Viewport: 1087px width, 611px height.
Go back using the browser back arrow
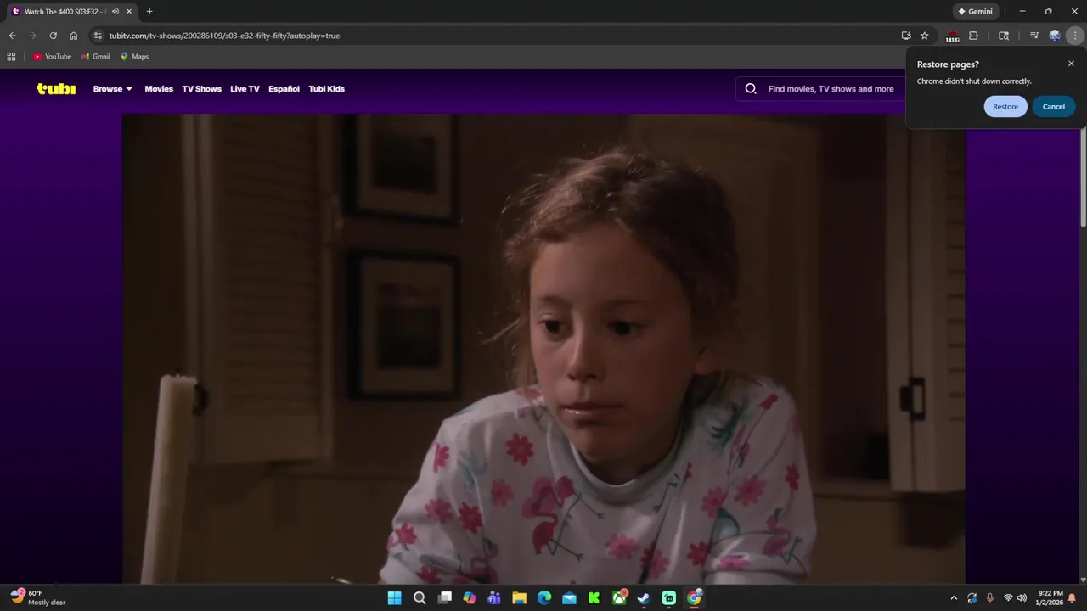tap(12, 36)
